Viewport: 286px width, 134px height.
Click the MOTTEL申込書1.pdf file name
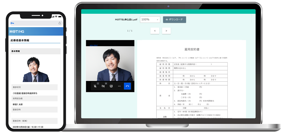coord(126,19)
